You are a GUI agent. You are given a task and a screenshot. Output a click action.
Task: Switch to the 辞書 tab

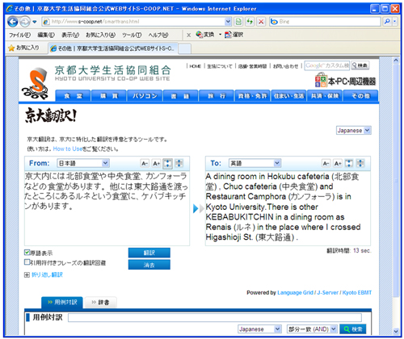100,303
